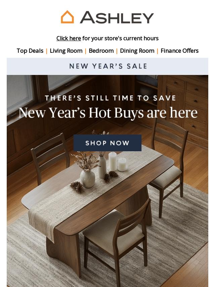Screen dimensions: 215x287
Task: Click the ladder-back chair by the window wall
Action: click(x=50, y=157)
